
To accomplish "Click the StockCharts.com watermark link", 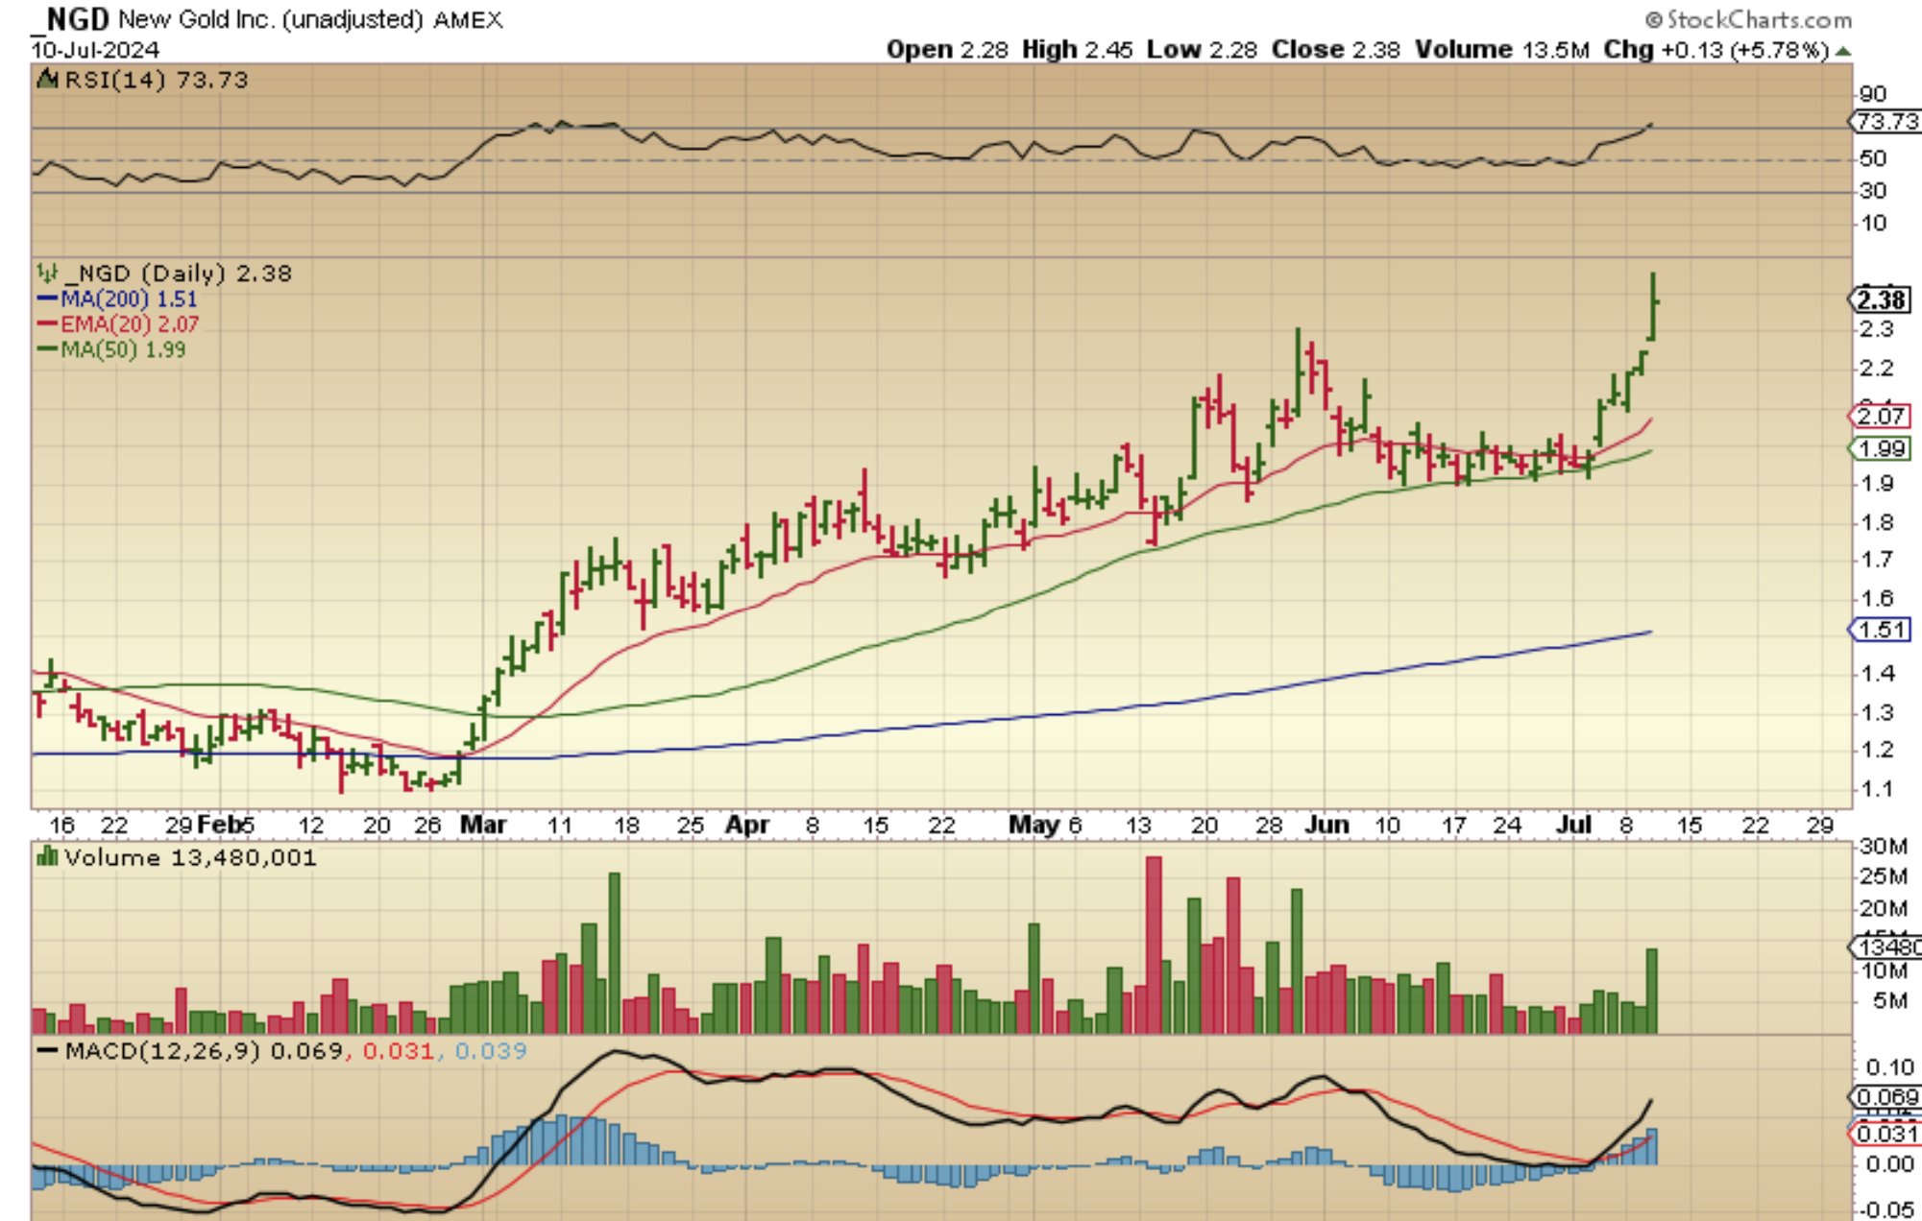I will pyautogui.click(x=1759, y=20).
